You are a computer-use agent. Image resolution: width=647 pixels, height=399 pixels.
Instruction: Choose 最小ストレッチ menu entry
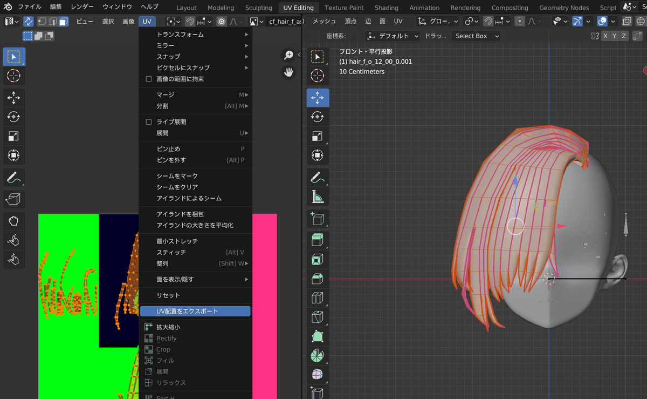[195, 241]
